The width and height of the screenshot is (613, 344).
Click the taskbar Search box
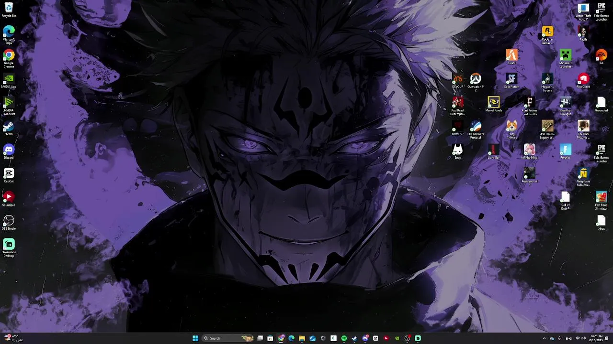(x=228, y=338)
